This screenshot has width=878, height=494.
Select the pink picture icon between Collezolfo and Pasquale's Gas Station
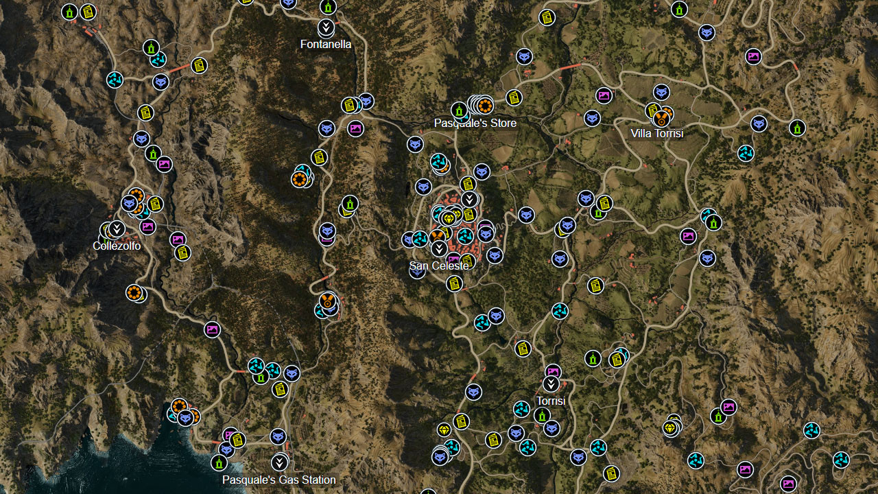coord(213,329)
